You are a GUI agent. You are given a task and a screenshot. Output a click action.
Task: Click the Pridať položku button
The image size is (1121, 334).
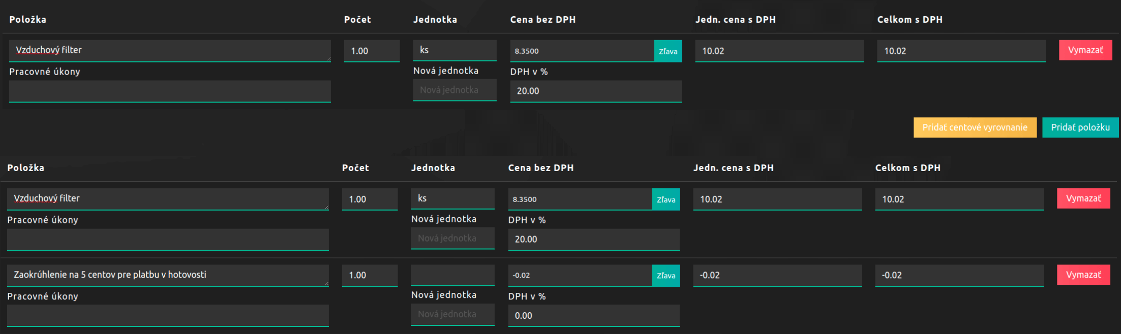pos(1080,127)
